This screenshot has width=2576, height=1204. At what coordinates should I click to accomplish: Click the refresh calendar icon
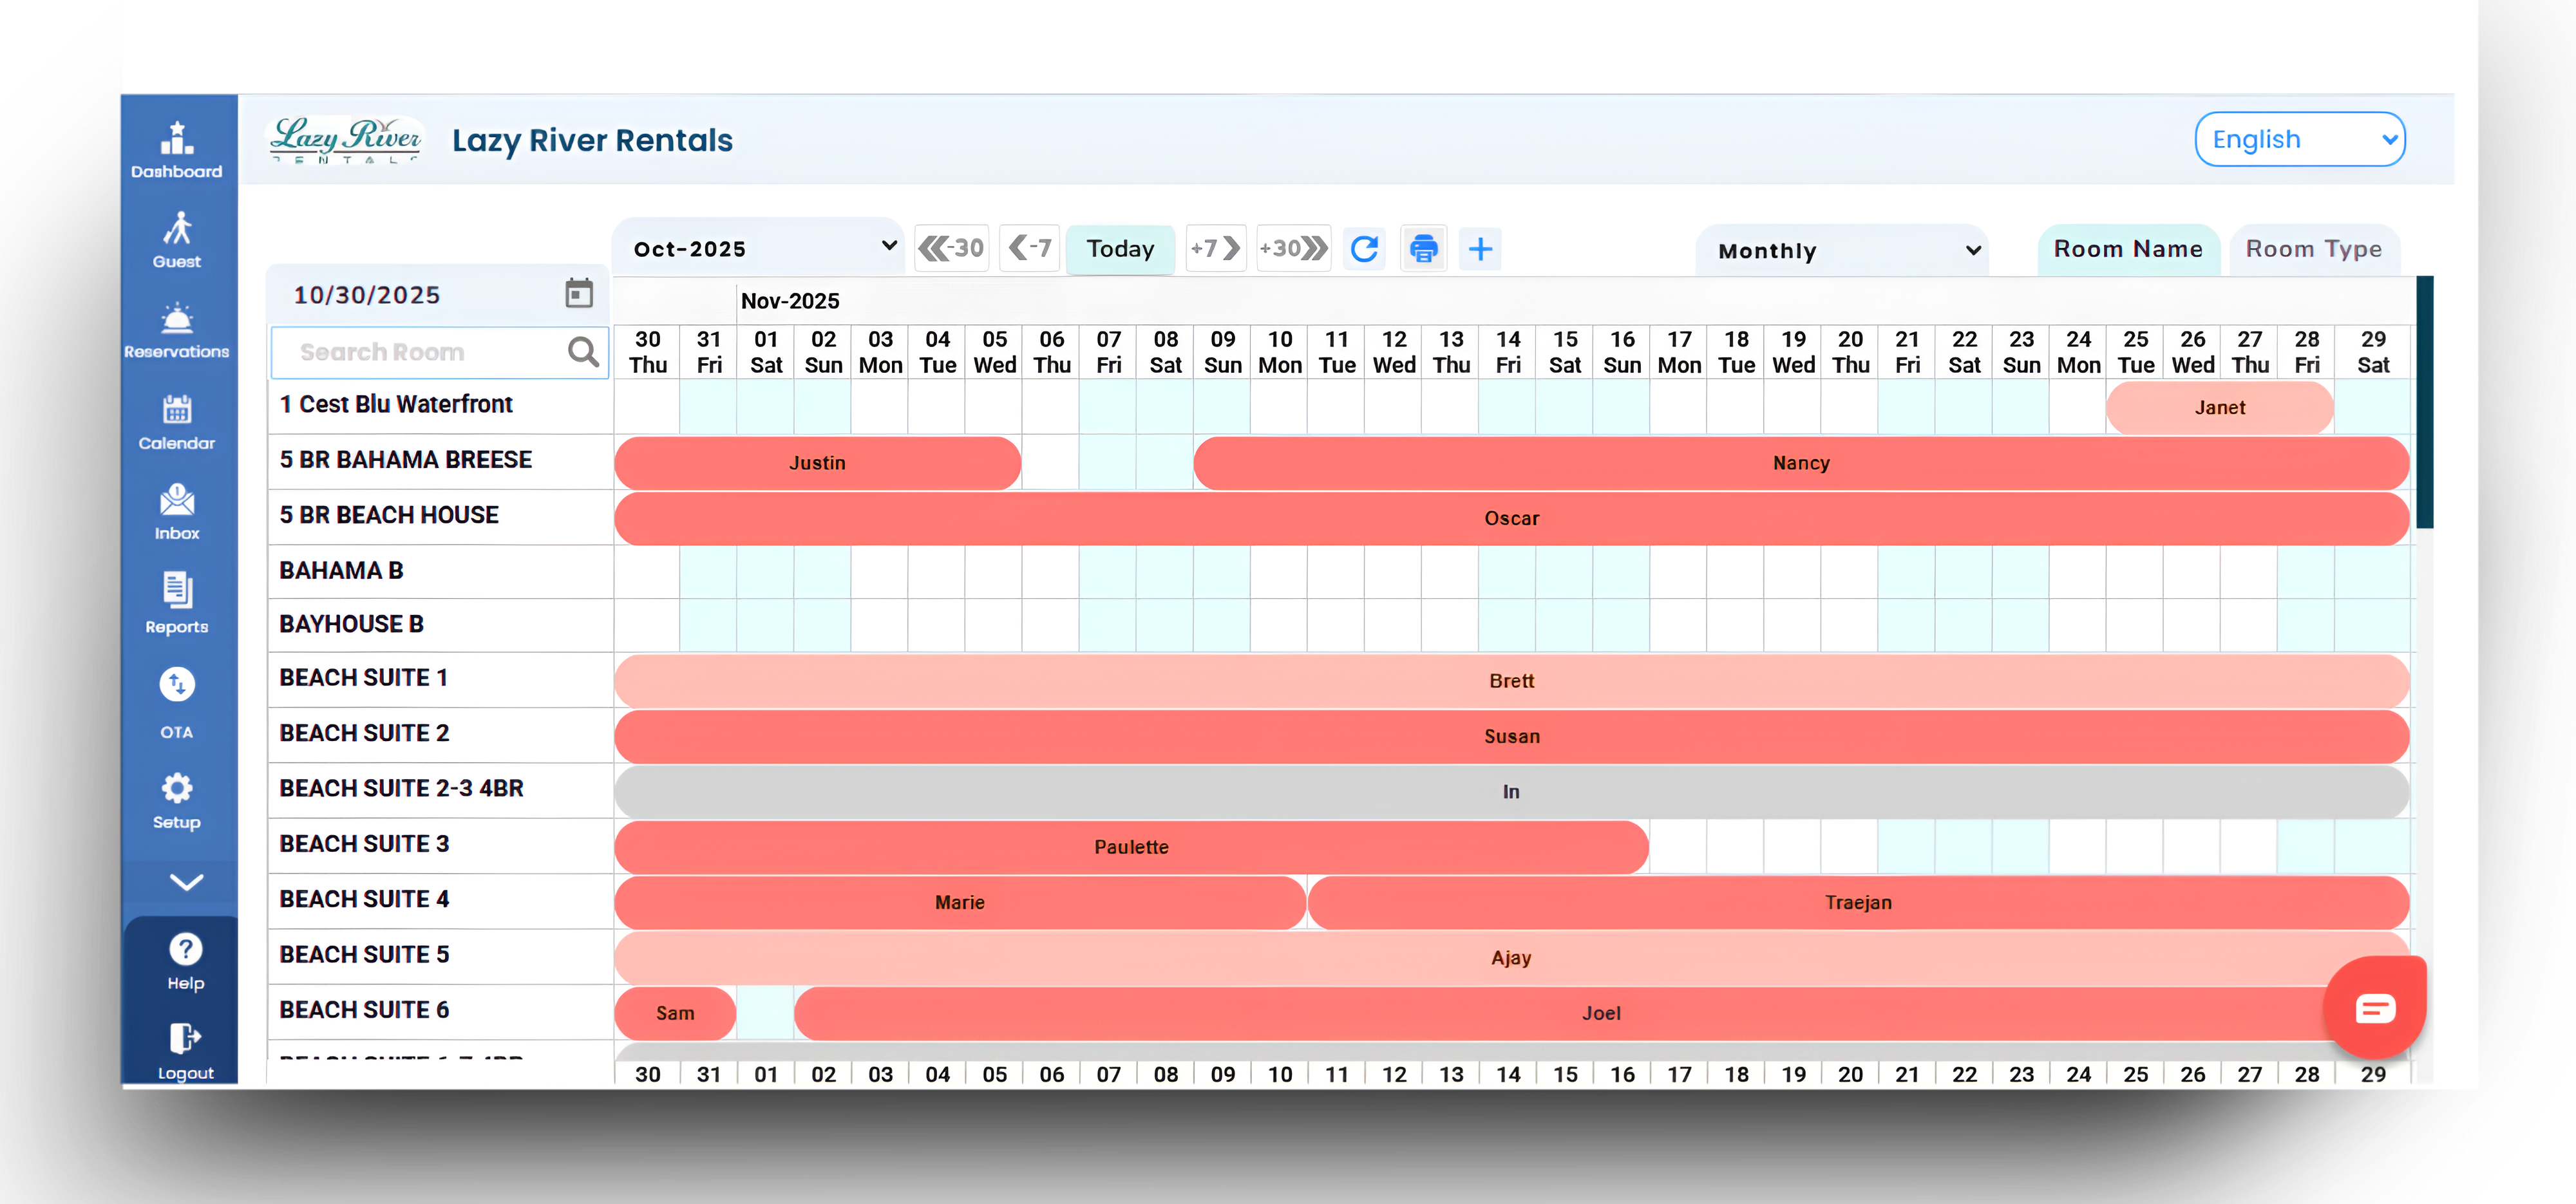(x=1364, y=249)
